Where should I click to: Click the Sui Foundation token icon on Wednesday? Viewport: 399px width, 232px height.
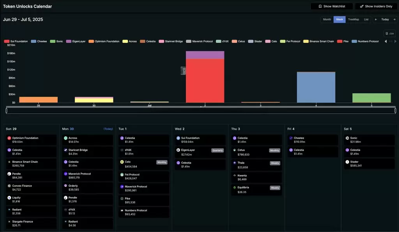point(178,138)
